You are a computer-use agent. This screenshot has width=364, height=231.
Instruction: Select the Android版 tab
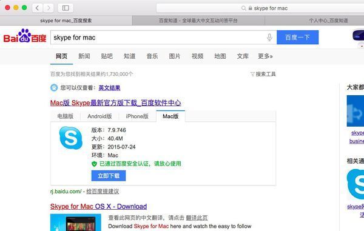point(99,116)
